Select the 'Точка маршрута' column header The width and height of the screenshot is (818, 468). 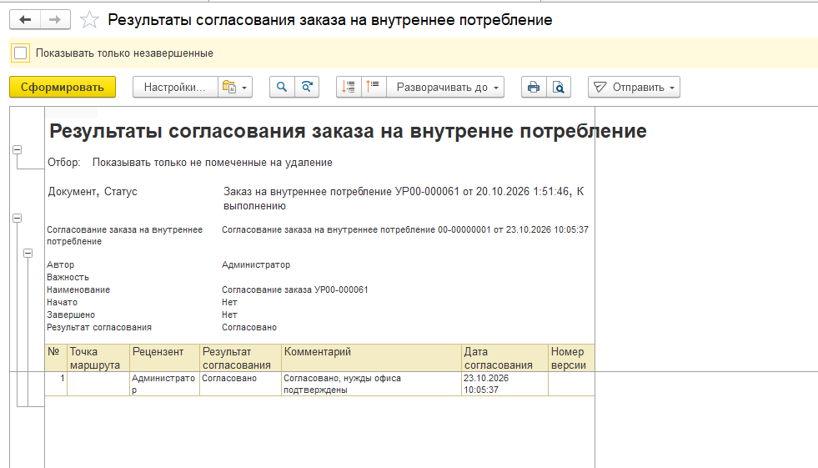[98, 358]
